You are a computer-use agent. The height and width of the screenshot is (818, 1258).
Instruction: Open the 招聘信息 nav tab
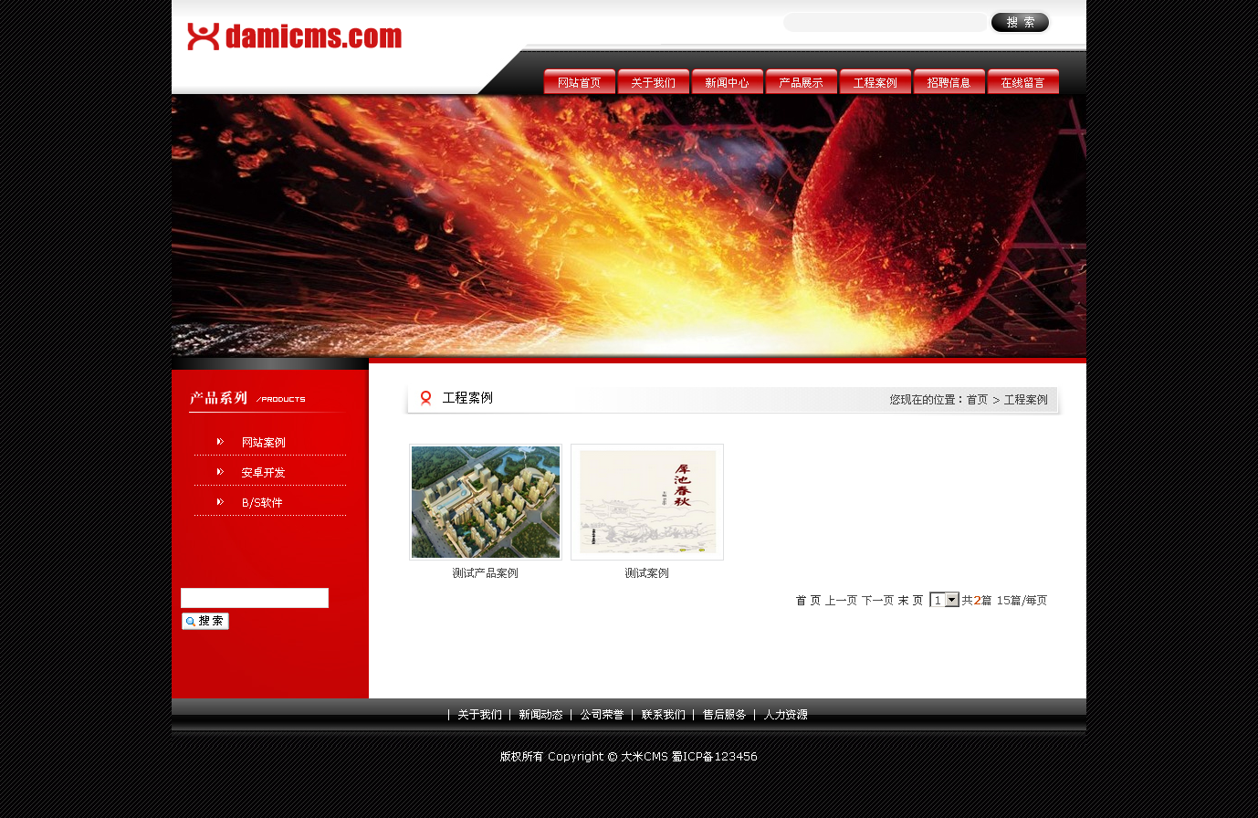(x=949, y=82)
